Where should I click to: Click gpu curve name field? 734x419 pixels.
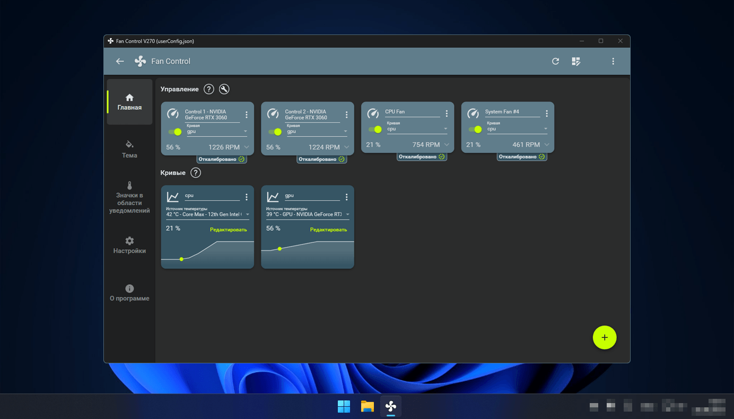(x=312, y=196)
